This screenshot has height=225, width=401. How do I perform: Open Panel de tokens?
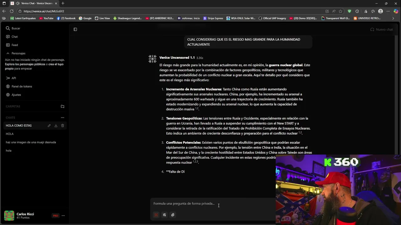19,87
